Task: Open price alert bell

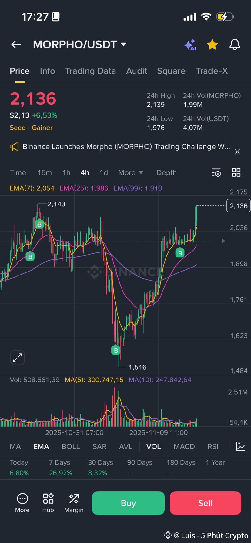Action: pos(235,45)
